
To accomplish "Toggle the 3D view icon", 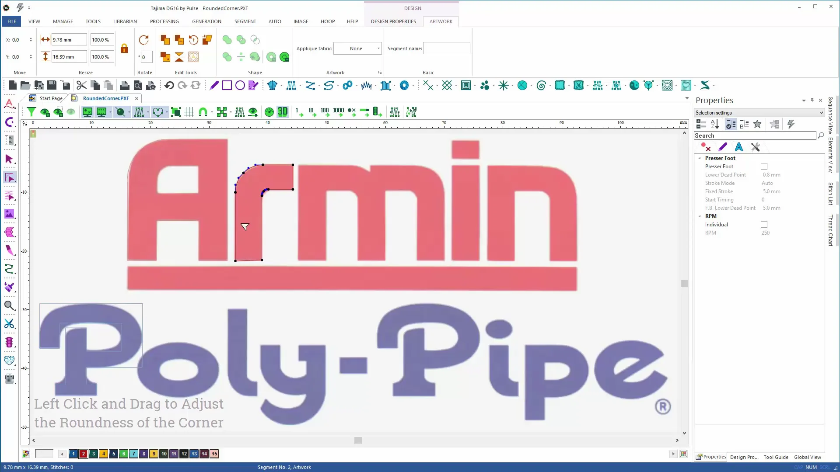I will pos(283,112).
